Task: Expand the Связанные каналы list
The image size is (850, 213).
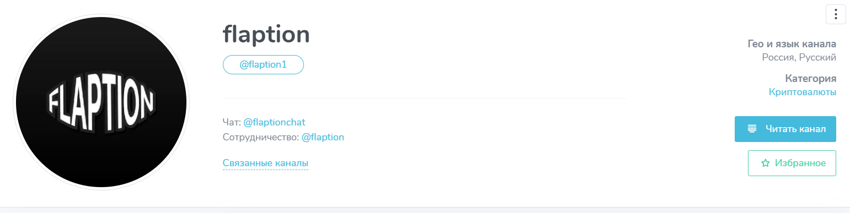Action: [265, 163]
